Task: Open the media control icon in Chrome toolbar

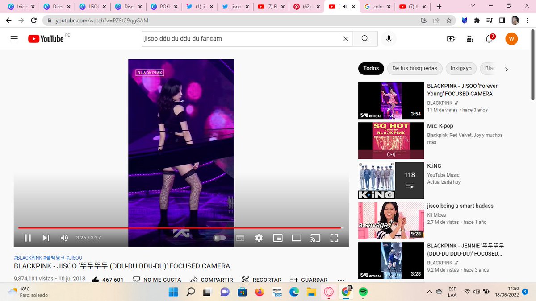Action: 489,21
